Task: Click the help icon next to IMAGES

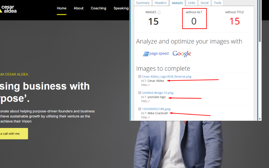Action: [159, 12]
